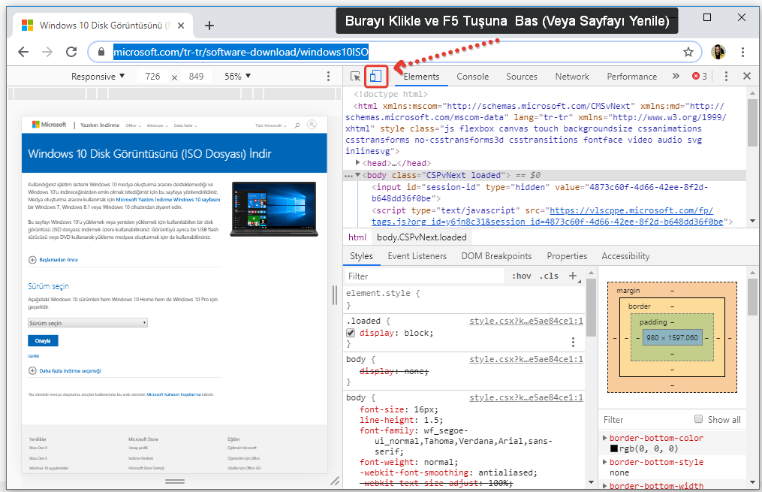Uncheck the display: block property checkbox
This screenshot has width=762, height=492.
point(351,333)
